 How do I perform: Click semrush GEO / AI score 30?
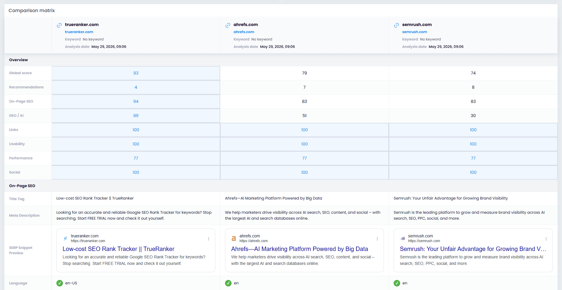(x=473, y=116)
